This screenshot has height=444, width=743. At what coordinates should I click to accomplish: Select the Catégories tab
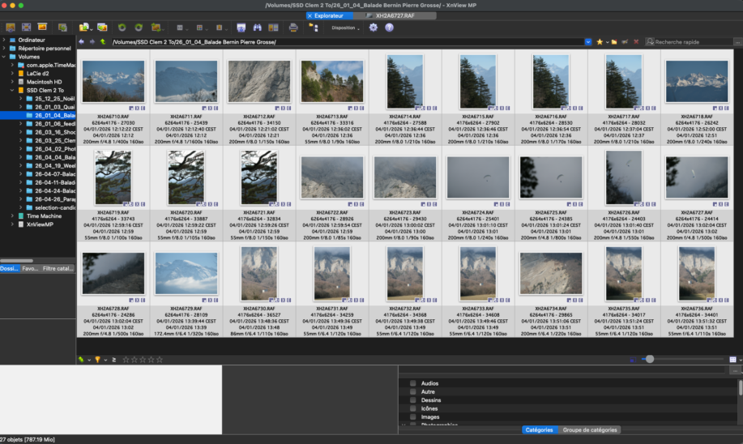click(x=540, y=429)
